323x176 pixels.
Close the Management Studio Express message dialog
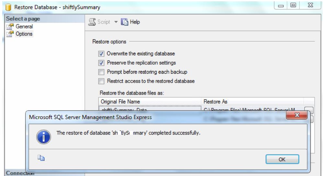pos(297,115)
